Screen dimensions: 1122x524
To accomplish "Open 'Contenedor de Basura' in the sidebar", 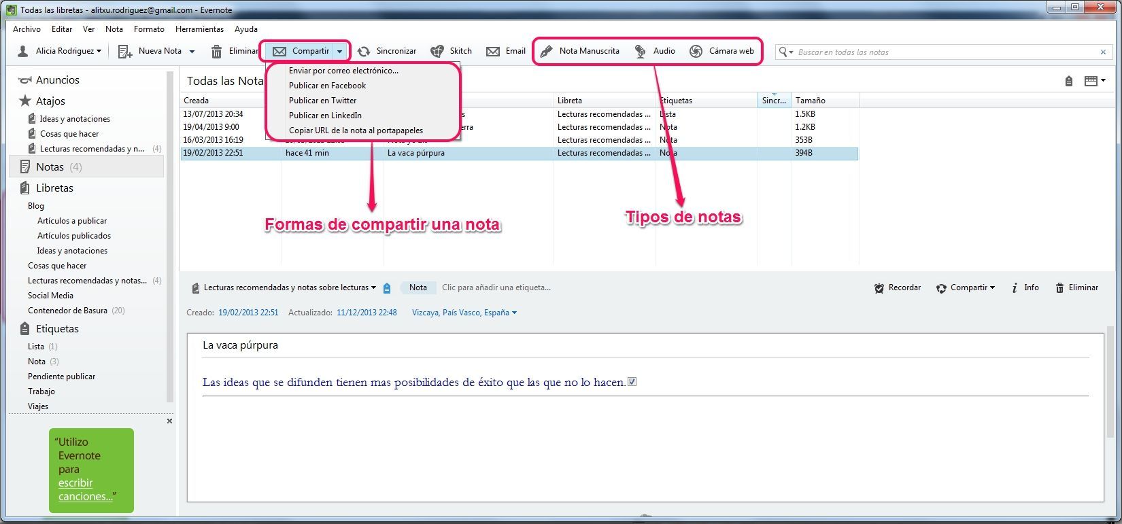I will click(76, 311).
